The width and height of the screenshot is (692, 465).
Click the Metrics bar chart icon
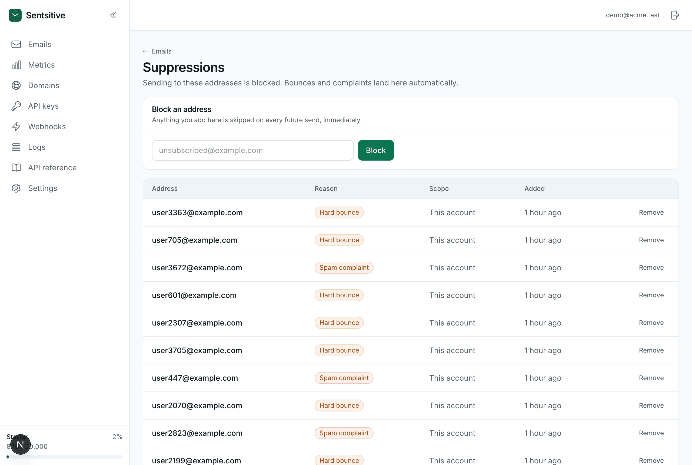(x=16, y=65)
